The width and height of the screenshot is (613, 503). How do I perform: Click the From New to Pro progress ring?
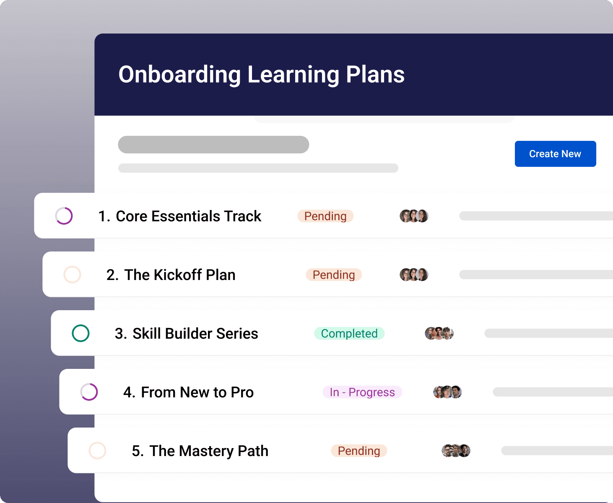pos(89,392)
